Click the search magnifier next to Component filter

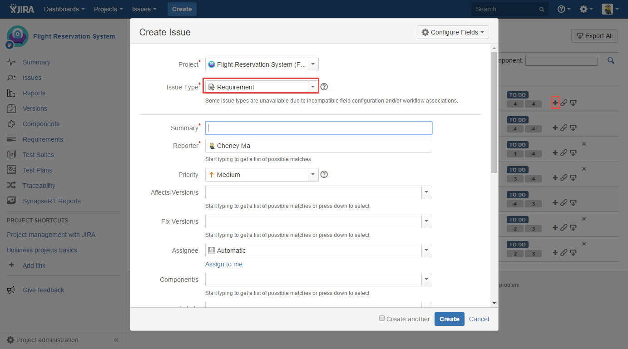[611, 60]
